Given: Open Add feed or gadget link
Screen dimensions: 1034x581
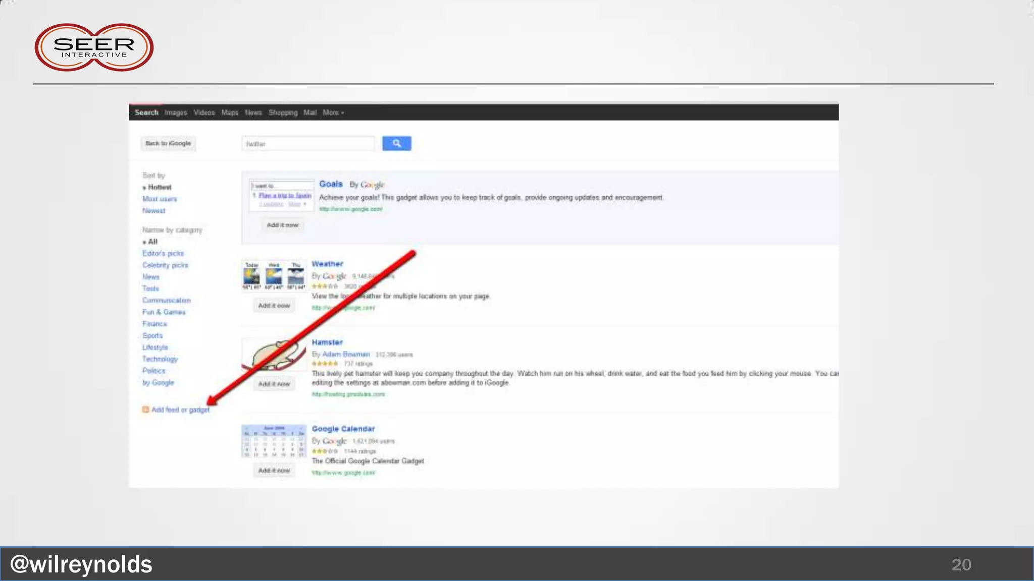Looking at the screenshot, I should point(180,410).
